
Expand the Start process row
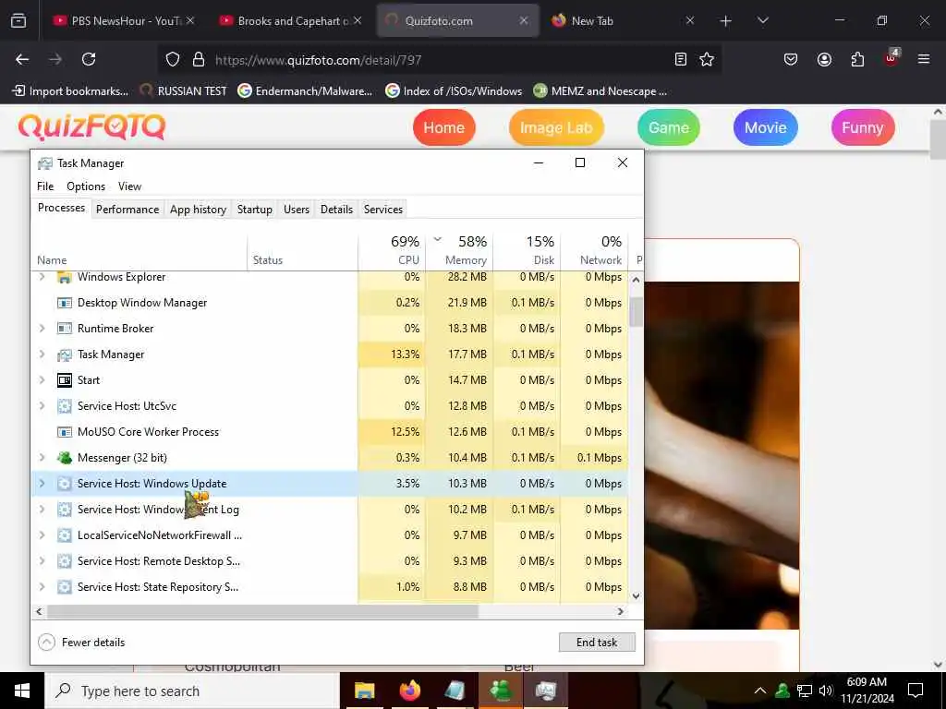pyautogui.click(x=42, y=380)
